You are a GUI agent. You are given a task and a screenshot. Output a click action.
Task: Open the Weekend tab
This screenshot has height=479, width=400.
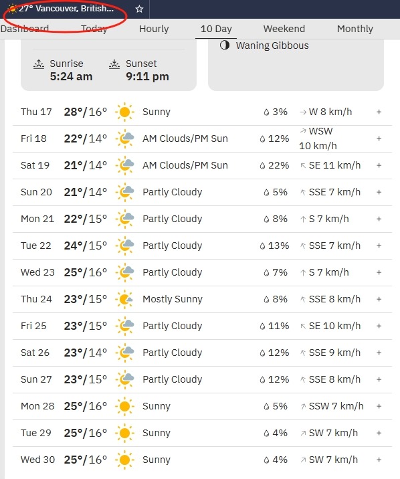point(284,29)
